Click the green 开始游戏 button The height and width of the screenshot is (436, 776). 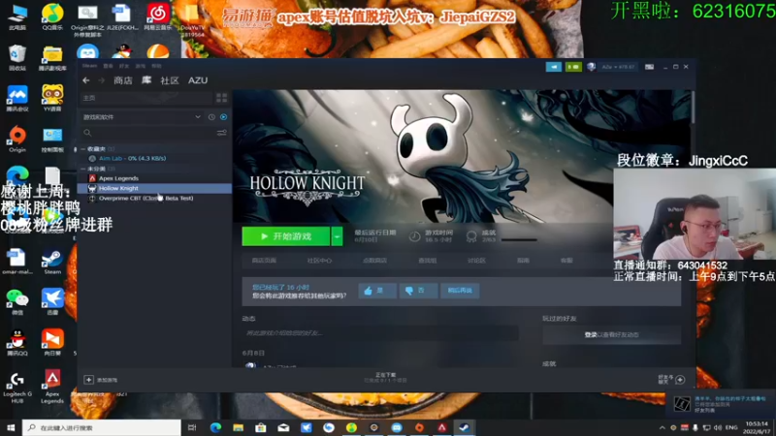click(286, 236)
